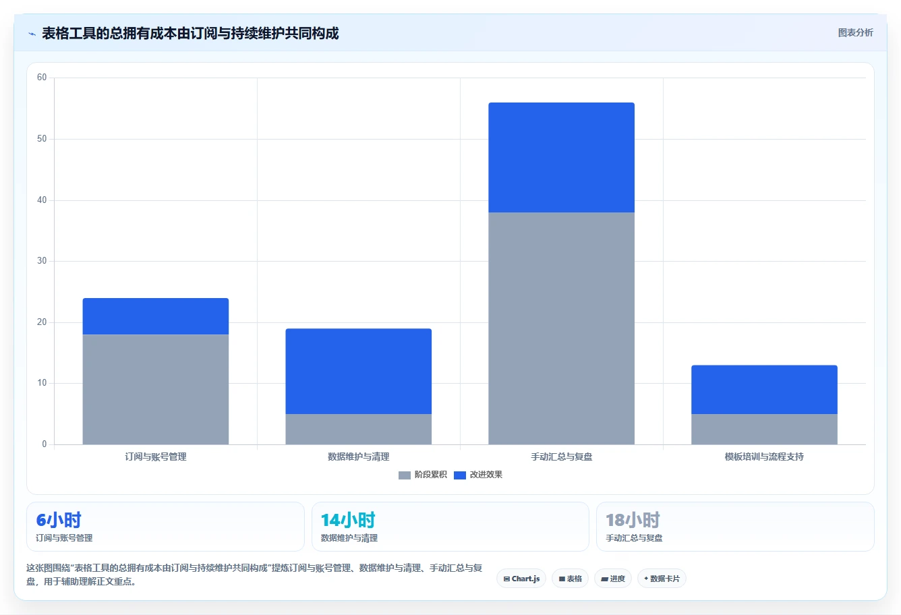The height and width of the screenshot is (615, 901).
Task: Click the gray legend swatch for 阶段累积
Action: (x=405, y=475)
